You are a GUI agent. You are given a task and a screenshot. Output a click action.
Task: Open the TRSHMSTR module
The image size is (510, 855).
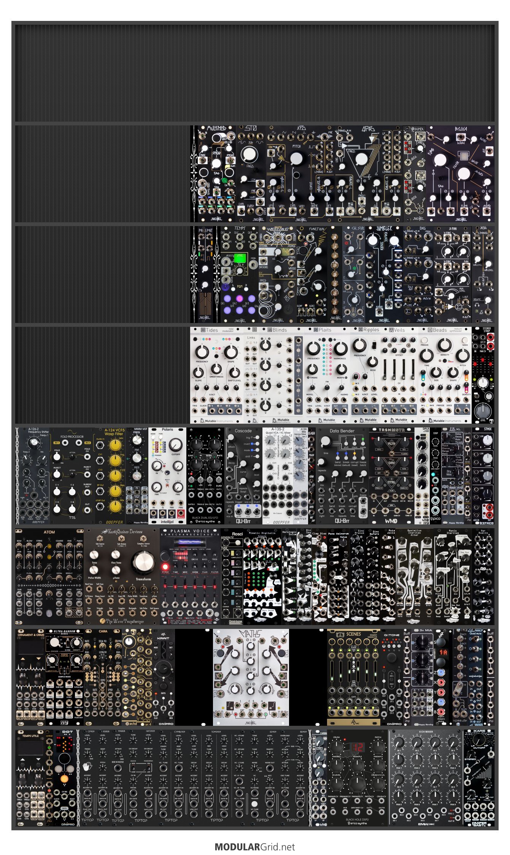pos(392,476)
